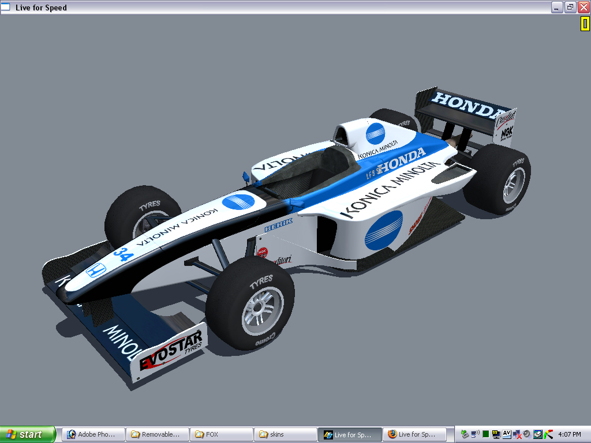
Task: Switch to Adobe Photoshop taskbar window
Action: coord(93,434)
